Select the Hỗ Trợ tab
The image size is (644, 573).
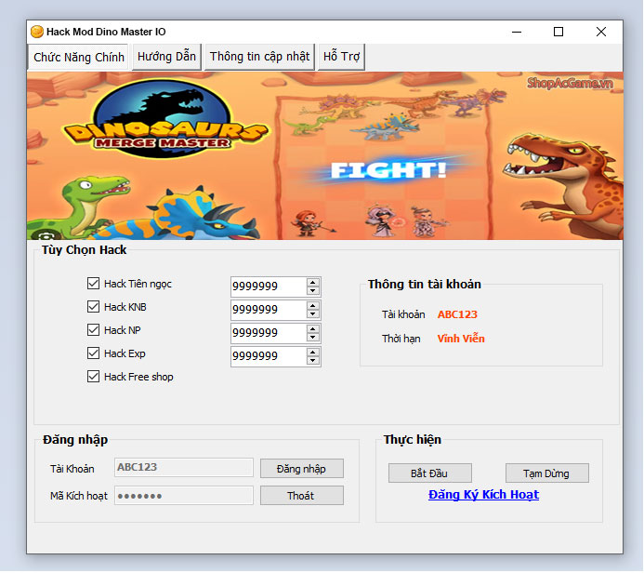[341, 57]
